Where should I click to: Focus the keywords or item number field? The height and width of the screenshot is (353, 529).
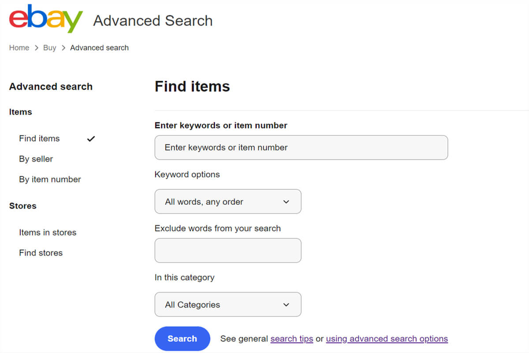coord(301,147)
